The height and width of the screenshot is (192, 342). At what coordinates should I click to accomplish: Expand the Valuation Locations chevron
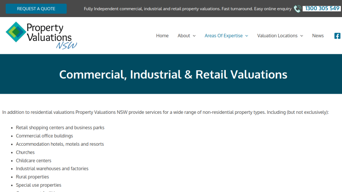click(302, 36)
